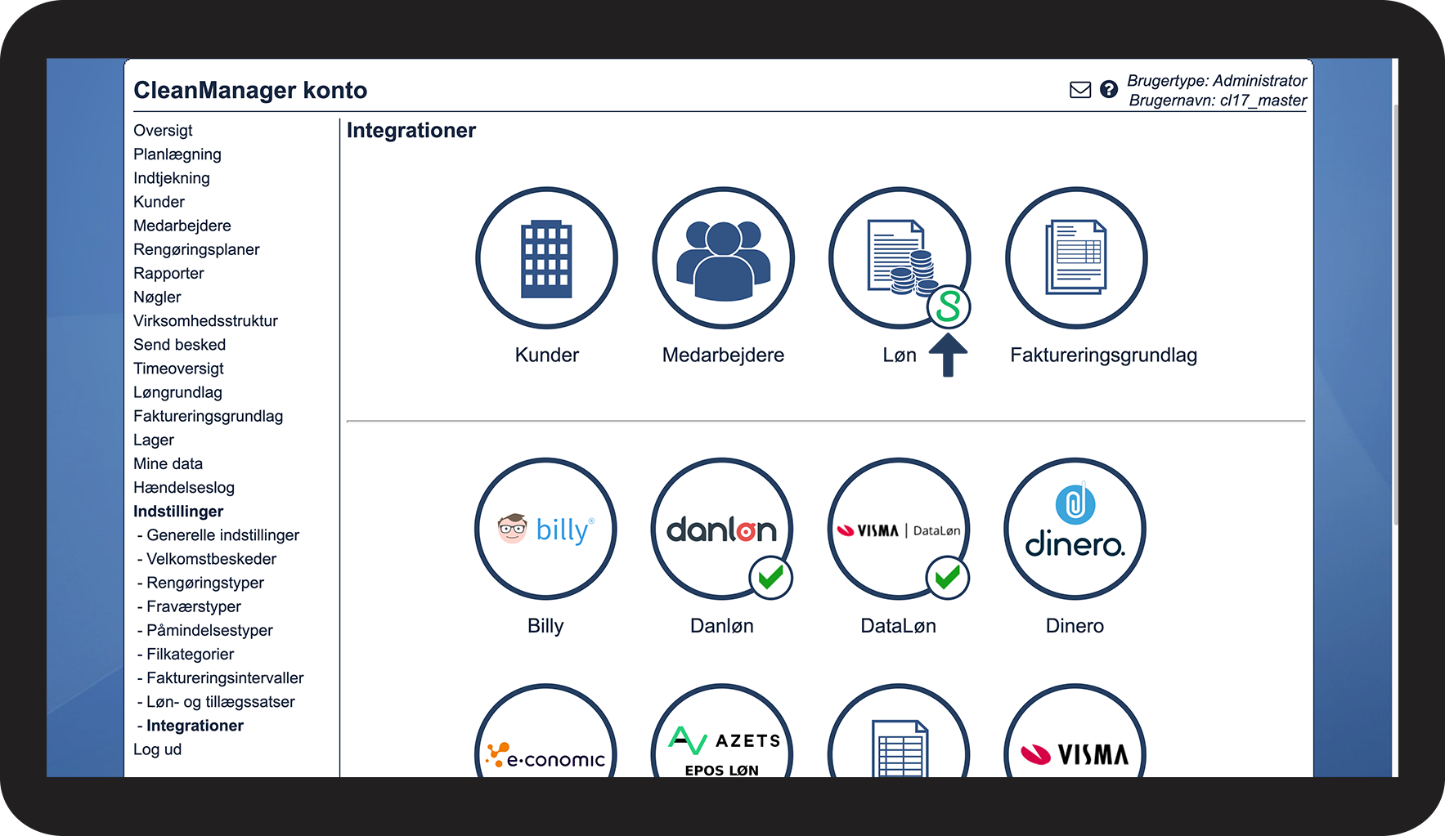Select Rengøringsplaner in the left menu
The width and height of the screenshot is (1445, 836).
click(196, 249)
